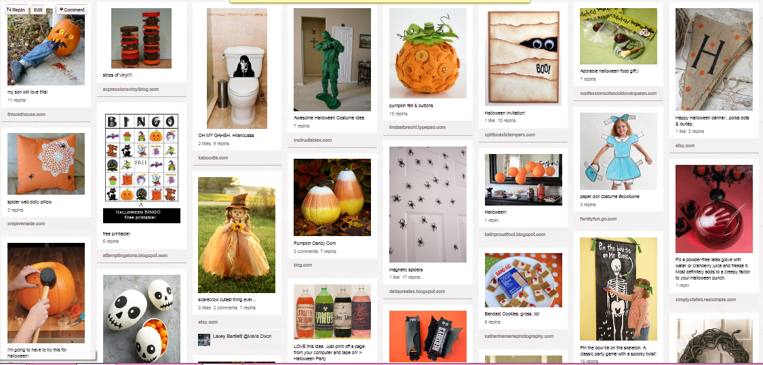
Task: Open the magnetic spiders door pin
Action: pyautogui.click(x=428, y=204)
